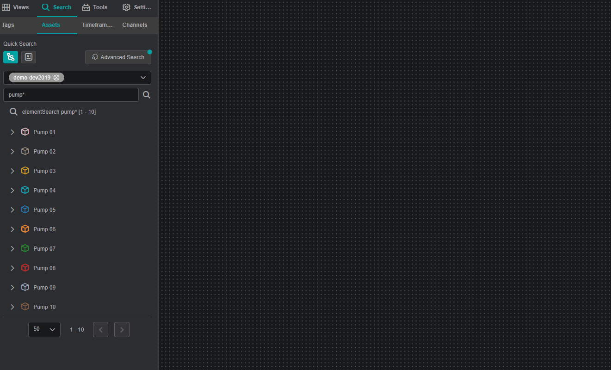Viewport: 611px width, 370px height.
Task: Select the Pump 06 label
Action: (x=44, y=229)
